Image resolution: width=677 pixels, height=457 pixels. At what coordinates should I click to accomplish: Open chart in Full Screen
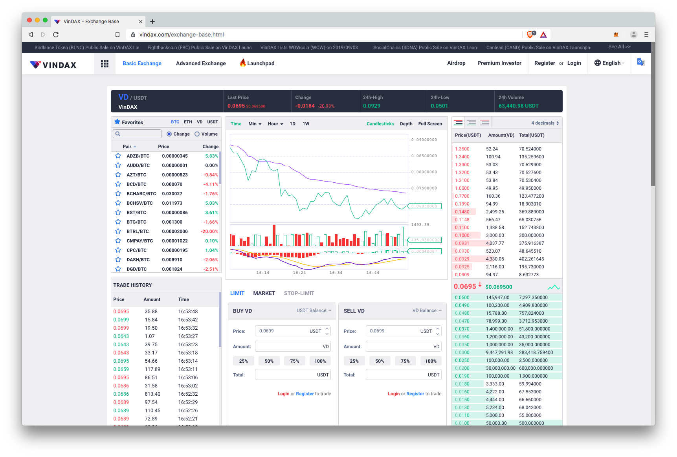point(430,124)
